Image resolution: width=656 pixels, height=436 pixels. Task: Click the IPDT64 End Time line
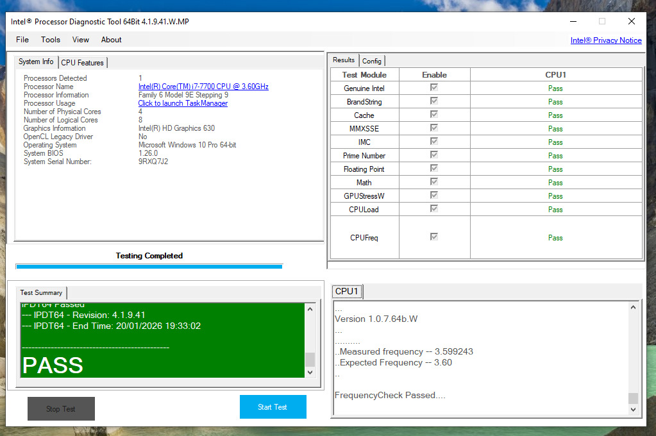pos(112,326)
